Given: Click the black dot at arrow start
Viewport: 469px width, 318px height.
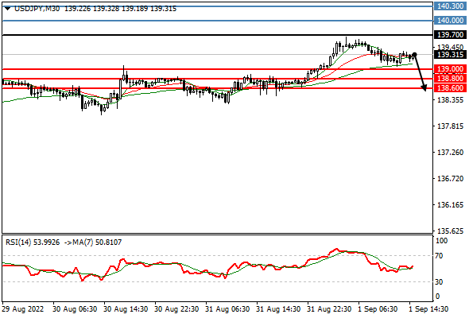Looking at the screenshot, I should 414,54.
